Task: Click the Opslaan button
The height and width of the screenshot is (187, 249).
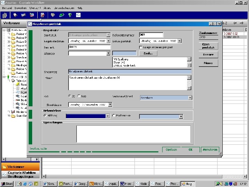Action: (x=171, y=150)
